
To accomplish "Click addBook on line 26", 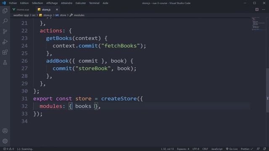I will pyautogui.click(x=57, y=61).
